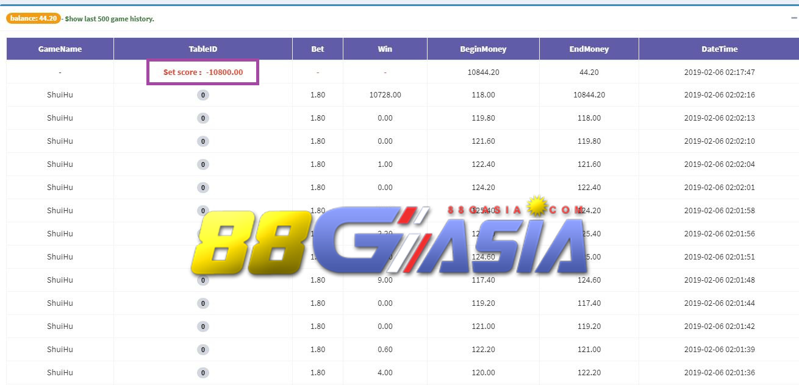Select EndMoney 117.40 in the 02:01:44 row

coord(589,303)
